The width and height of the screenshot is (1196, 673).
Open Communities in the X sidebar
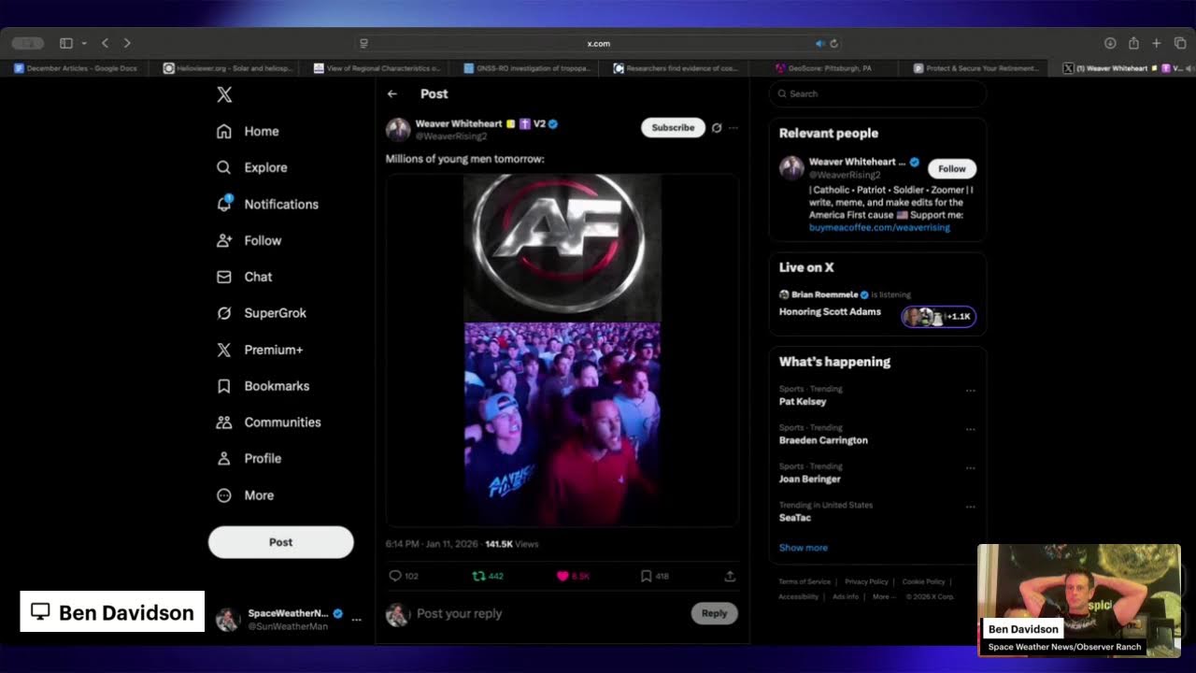(269, 422)
